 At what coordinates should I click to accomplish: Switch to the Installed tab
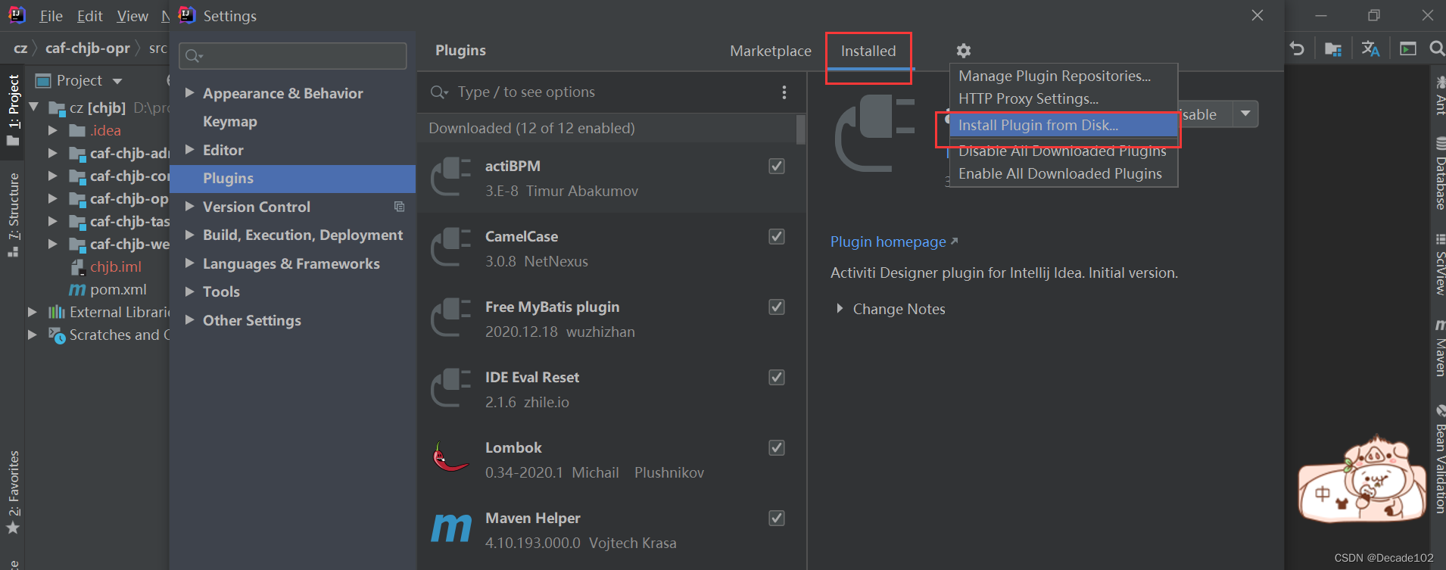coord(868,51)
